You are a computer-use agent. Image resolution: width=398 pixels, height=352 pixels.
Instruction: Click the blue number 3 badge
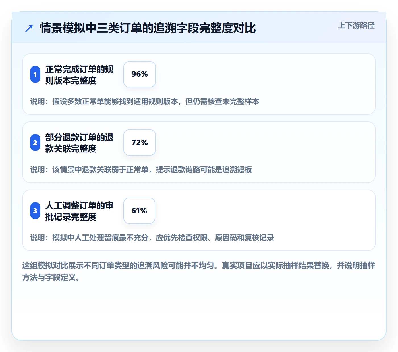[x=35, y=211]
